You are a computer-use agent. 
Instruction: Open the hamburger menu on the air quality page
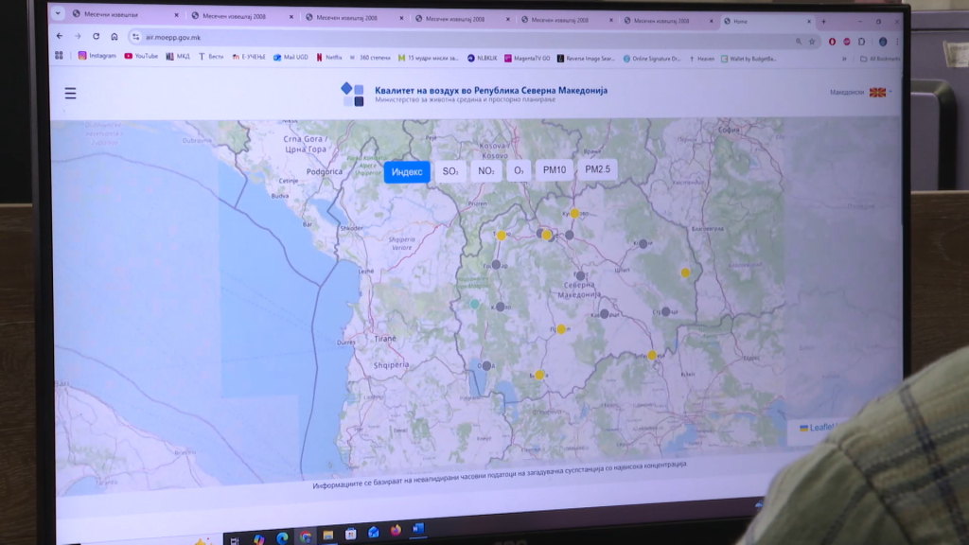coord(70,93)
